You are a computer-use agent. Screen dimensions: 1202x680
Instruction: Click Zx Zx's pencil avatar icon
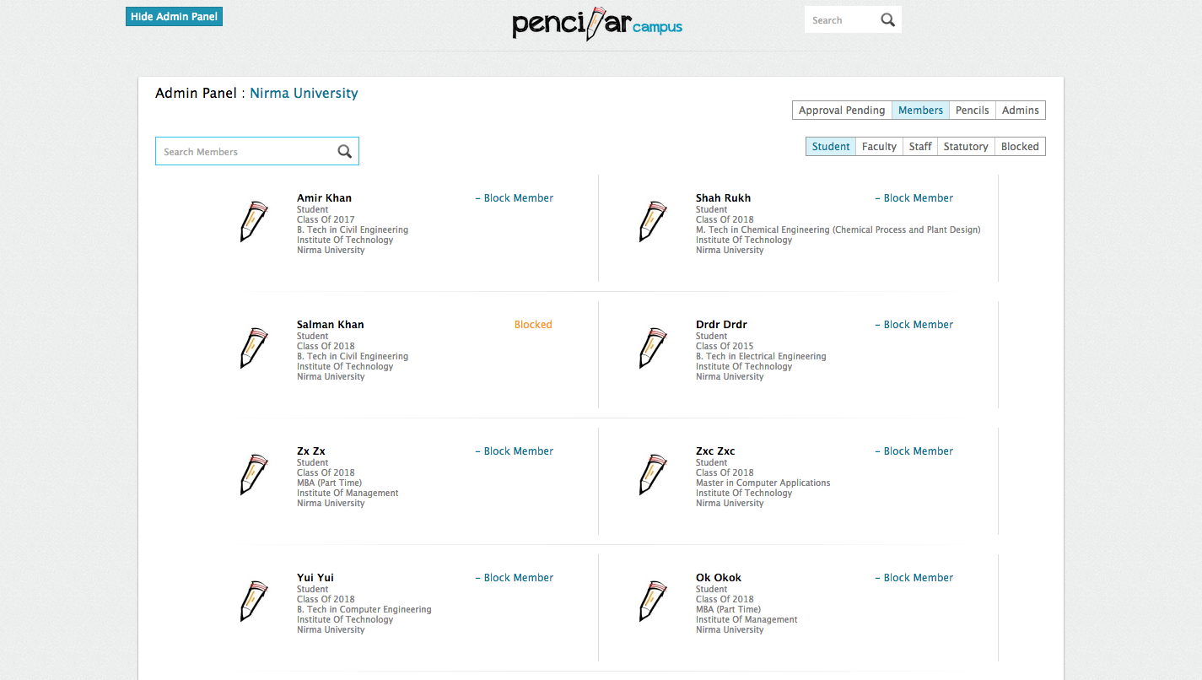click(x=253, y=475)
